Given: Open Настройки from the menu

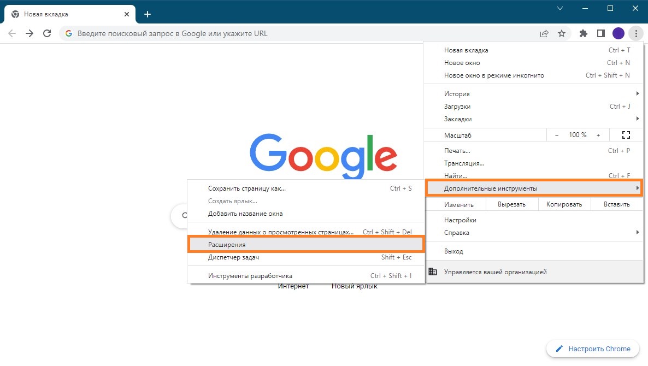Looking at the screenshot, I should tap(460, 220).
